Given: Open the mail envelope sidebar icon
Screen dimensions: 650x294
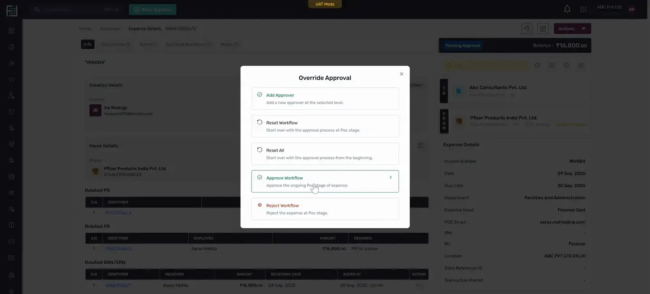Looking at the screenshot, I should (11, 241).
